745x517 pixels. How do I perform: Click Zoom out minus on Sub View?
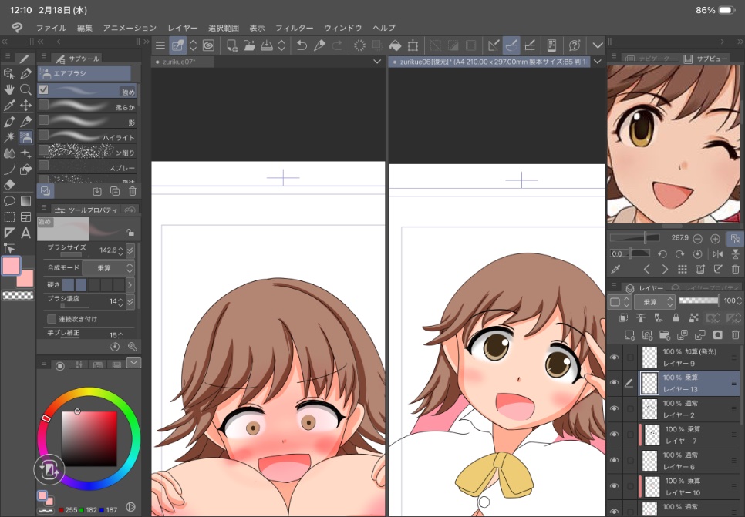tap(697, 238)
